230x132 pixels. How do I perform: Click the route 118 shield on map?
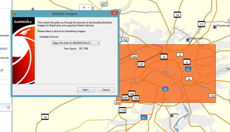pos(123,110)
